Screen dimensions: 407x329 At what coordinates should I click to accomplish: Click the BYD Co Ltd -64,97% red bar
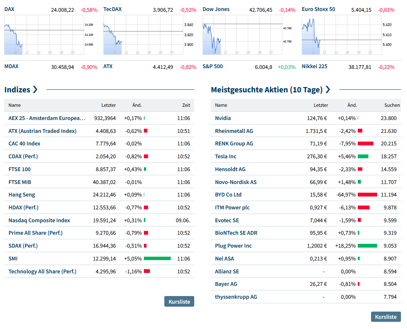(367, 195)
